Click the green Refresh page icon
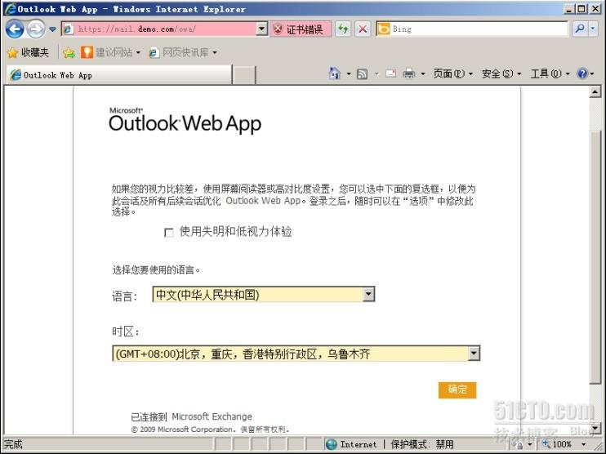The image size is (606, 454). click(x=343, y=29)
